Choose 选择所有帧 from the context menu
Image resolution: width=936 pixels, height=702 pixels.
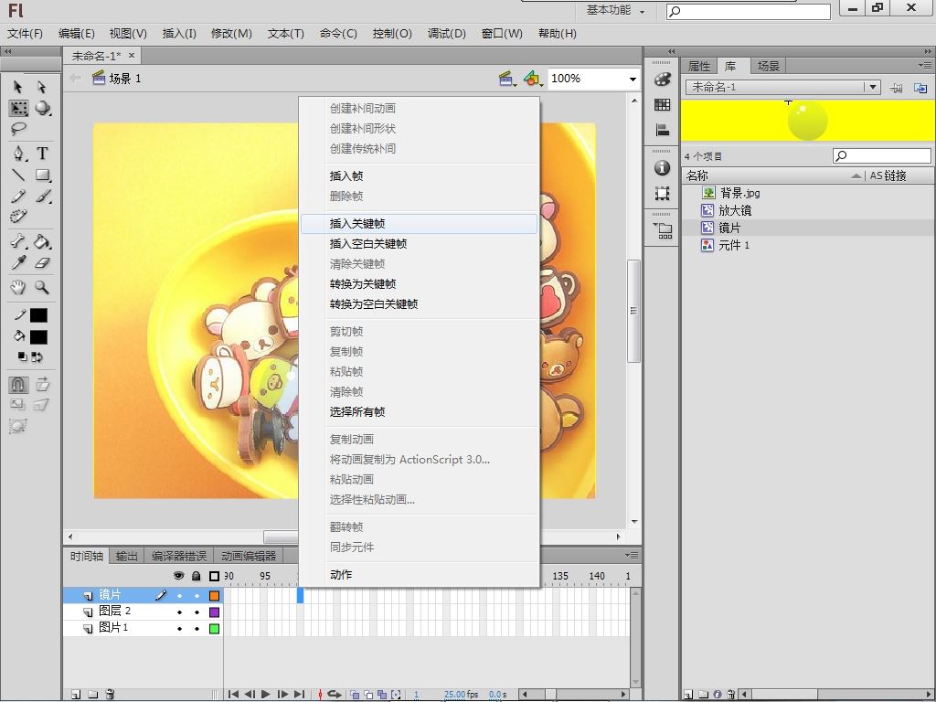[x=419, y=412]
